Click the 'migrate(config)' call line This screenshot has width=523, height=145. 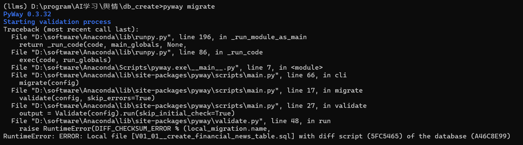click(x=49, y=83)
